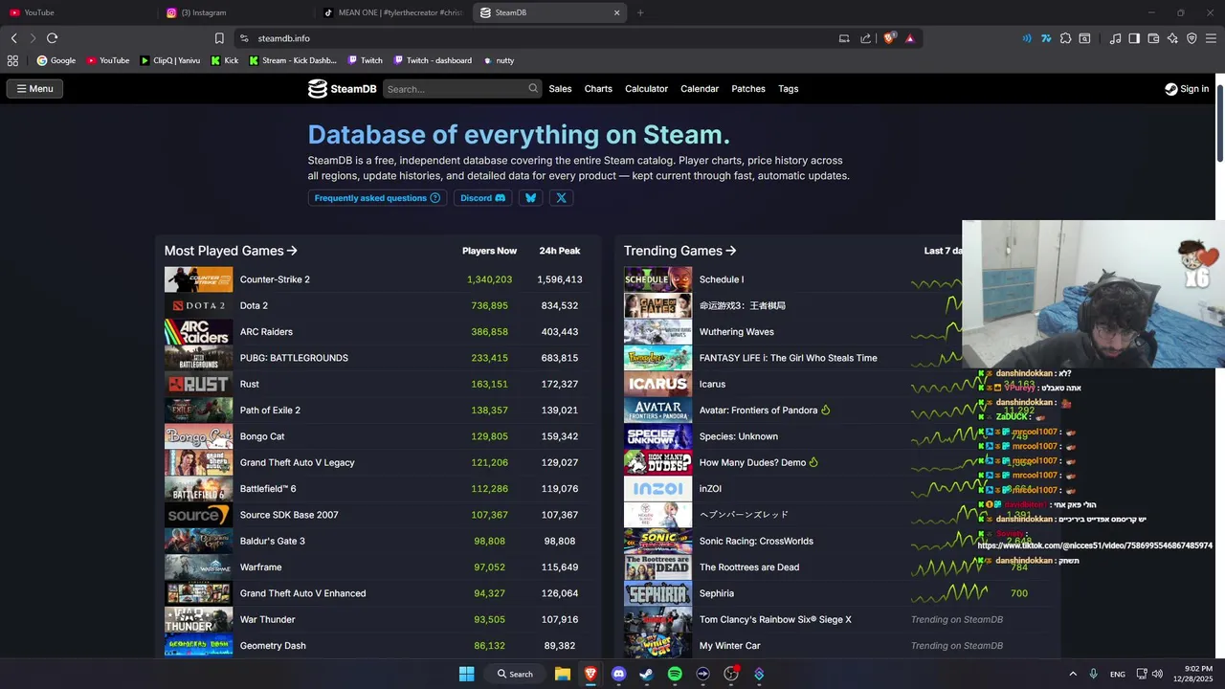Reload the page
This screenshot has height=689, width=1225.
(52, 38)
